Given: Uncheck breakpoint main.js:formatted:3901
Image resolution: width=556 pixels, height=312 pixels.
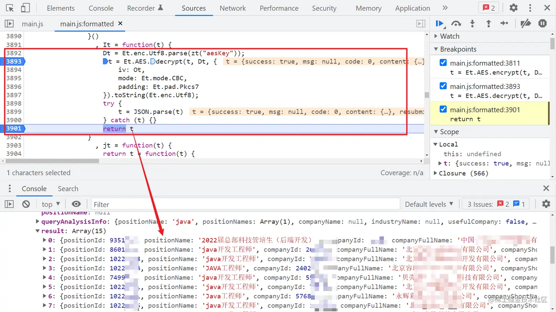Looking at the screenshot, I should [443, 109].
